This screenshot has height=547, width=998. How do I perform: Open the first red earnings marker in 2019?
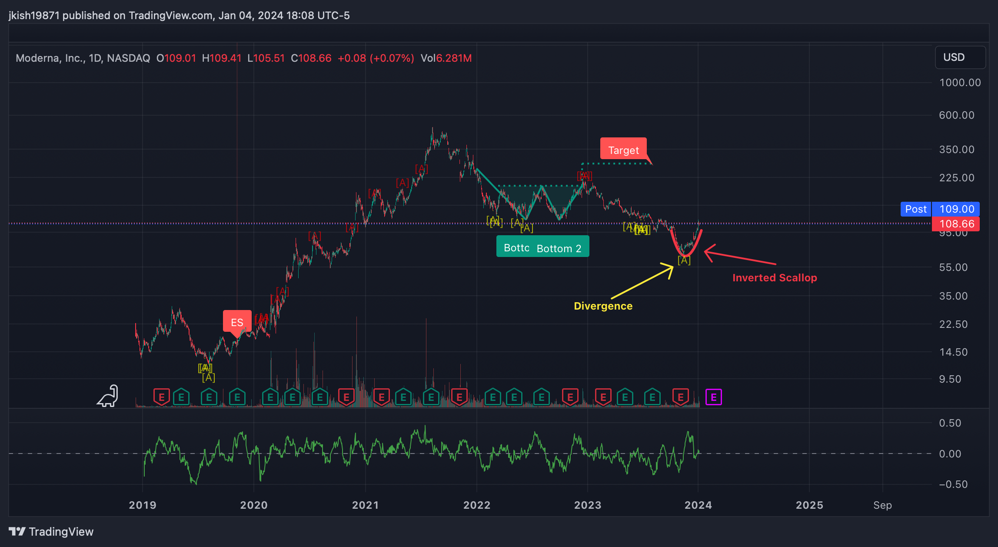[x=161, y=397]
